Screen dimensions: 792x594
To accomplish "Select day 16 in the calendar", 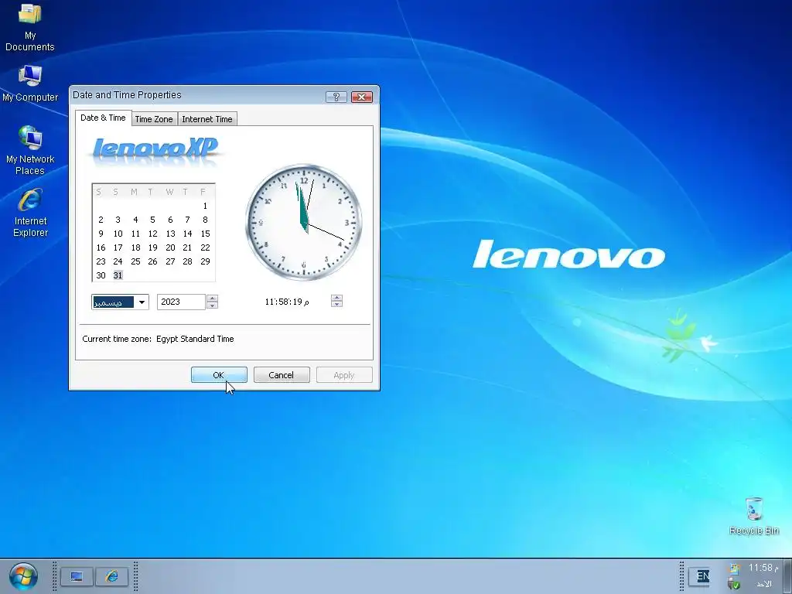I will click(101, 247).
